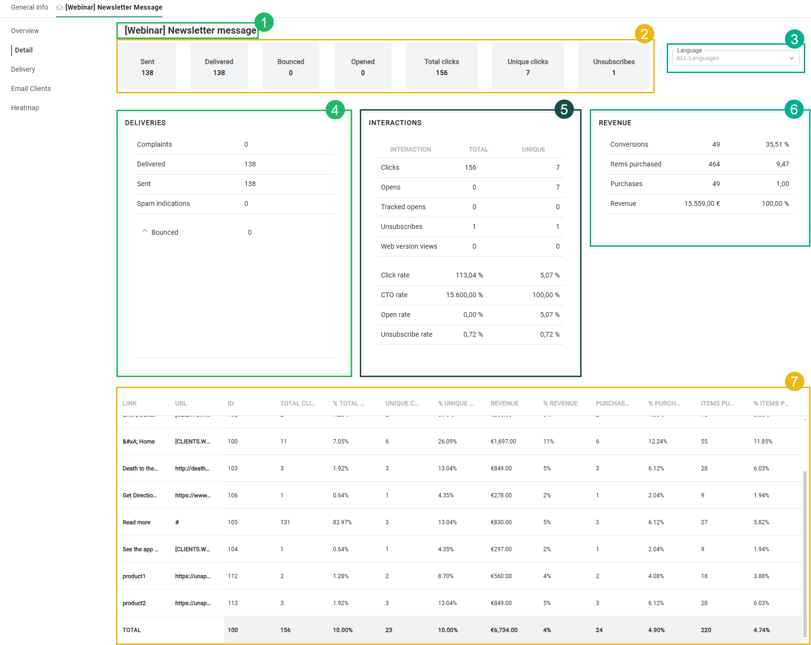Viewport: 811px width, 645px height.
Task: Click the LINK column header
Action: pos(129,404)
